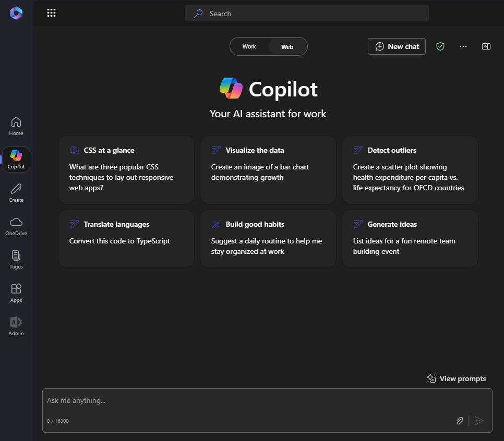504x441 pixels.
Task: Start a New chat
Action: (397, 46)
